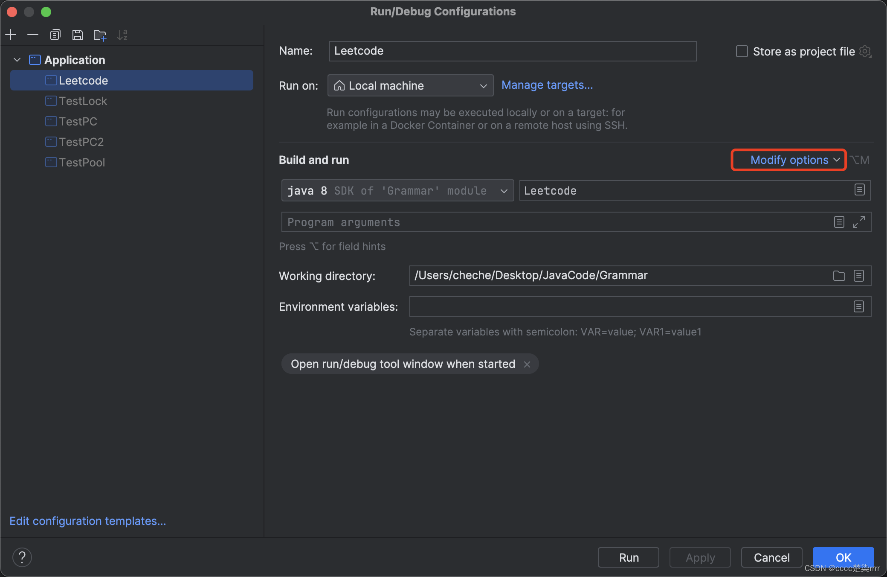Collapse the Application tree node

pos(17,60)
